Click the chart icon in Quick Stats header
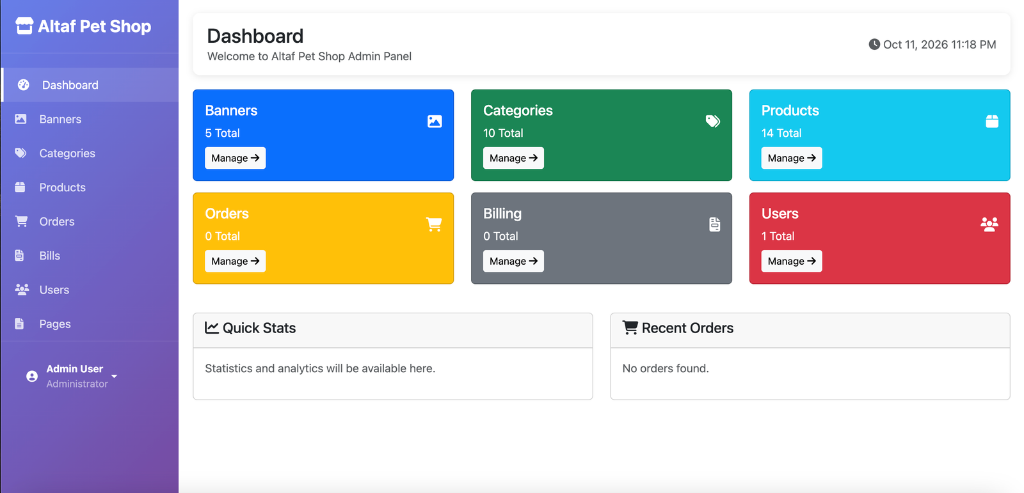The height and width of the screenshot is (493, 1024). pos(212,328)
